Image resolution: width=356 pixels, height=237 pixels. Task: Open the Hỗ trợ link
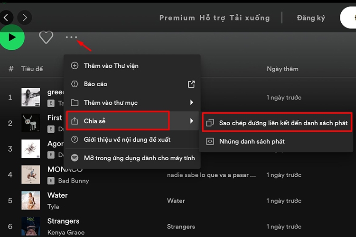point(212,18)
